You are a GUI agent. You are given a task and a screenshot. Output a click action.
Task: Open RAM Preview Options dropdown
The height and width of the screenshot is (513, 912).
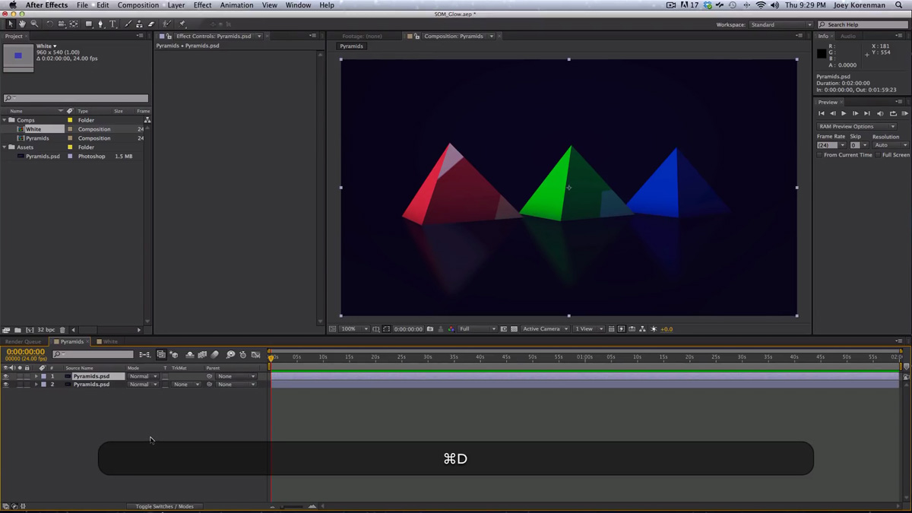click(856, 126)
